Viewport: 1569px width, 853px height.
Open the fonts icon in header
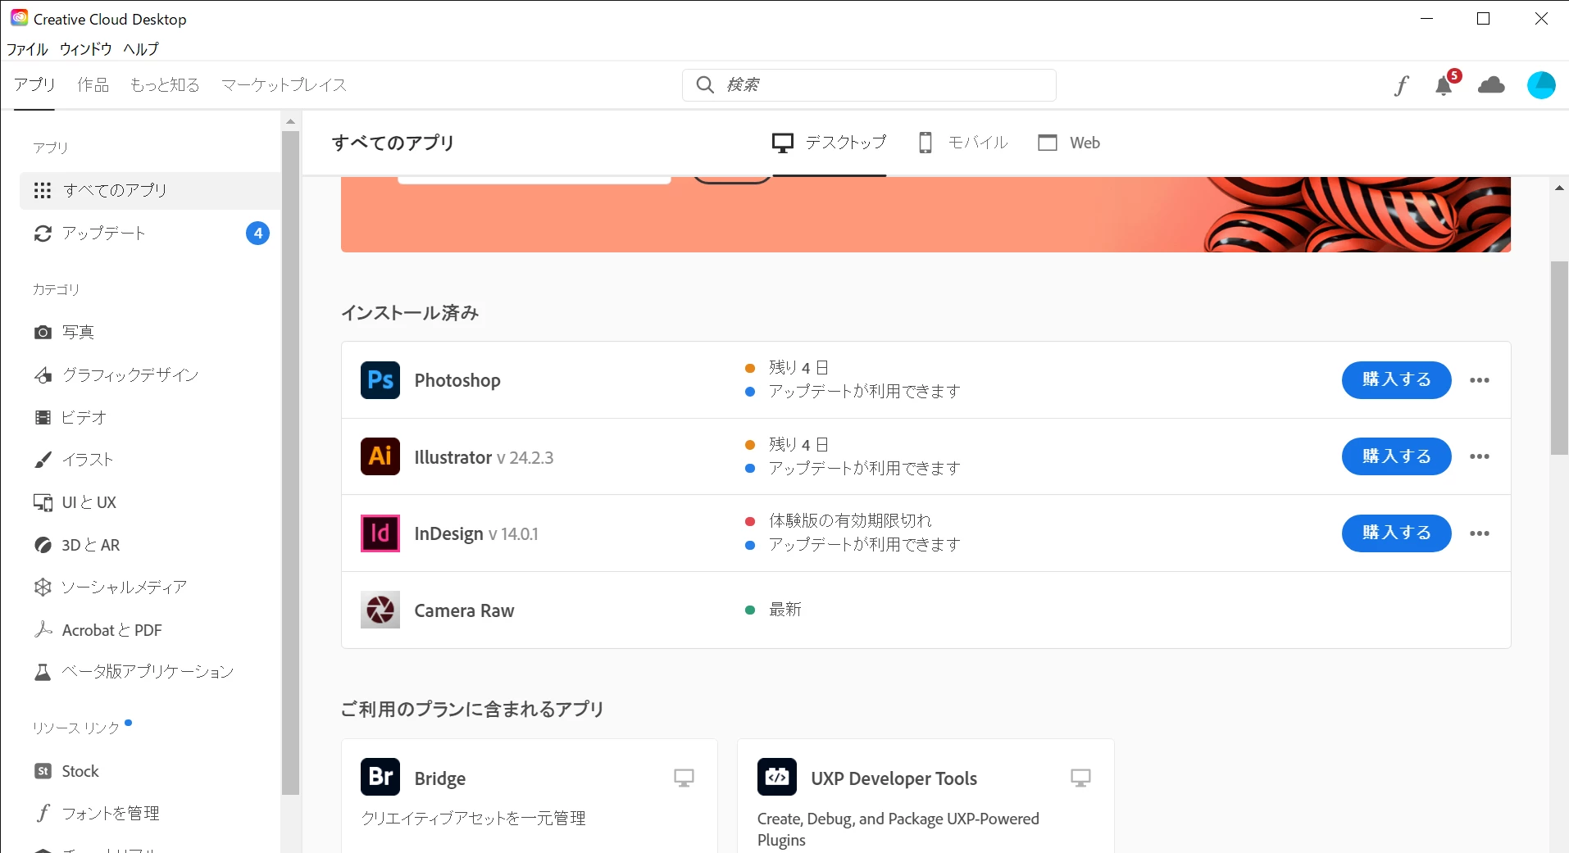pyautogui.click(x=1402, y=85)
